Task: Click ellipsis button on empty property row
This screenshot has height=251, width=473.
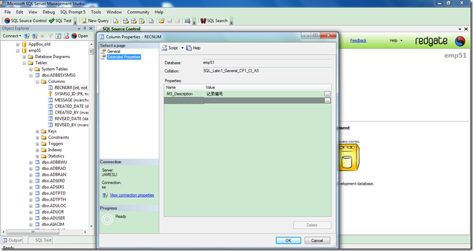Action: click(x=327, y=101)
